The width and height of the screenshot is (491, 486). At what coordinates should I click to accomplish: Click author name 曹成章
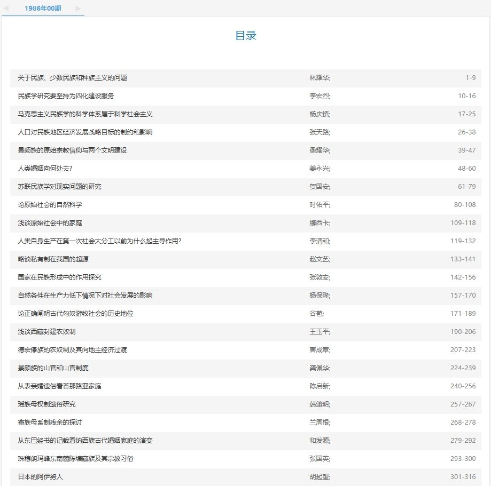point(319,349)
